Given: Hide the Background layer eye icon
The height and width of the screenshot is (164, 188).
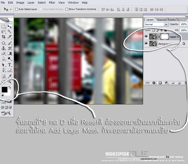Looking at the screenshot, I should (x=146, y=43).
